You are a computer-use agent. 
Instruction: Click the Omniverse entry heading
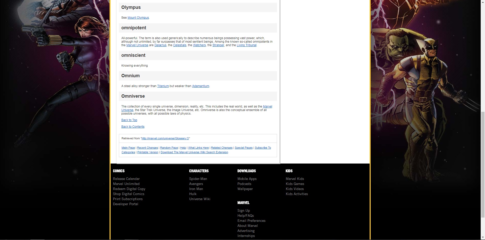pyautogui.click(x=133, y=96)
